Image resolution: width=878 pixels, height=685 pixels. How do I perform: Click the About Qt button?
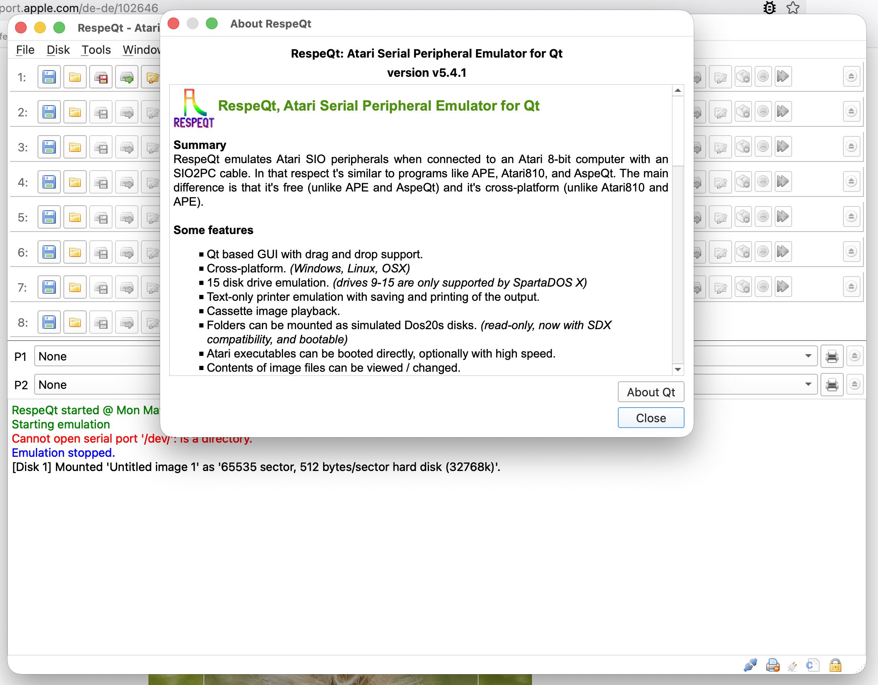[x=651, y=392]
